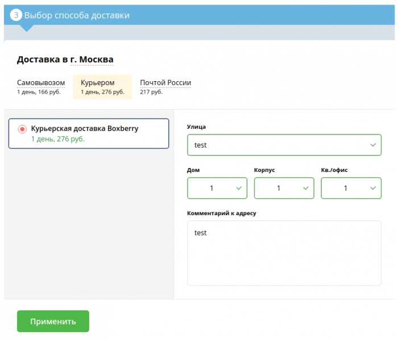Image resolution: width=398 pixels, height=340 pixels.
Task: Click the checkmark icon in Корпус field
Action: 306,188
